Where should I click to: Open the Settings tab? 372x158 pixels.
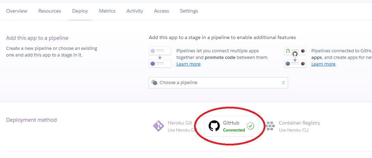coord(189,11)
